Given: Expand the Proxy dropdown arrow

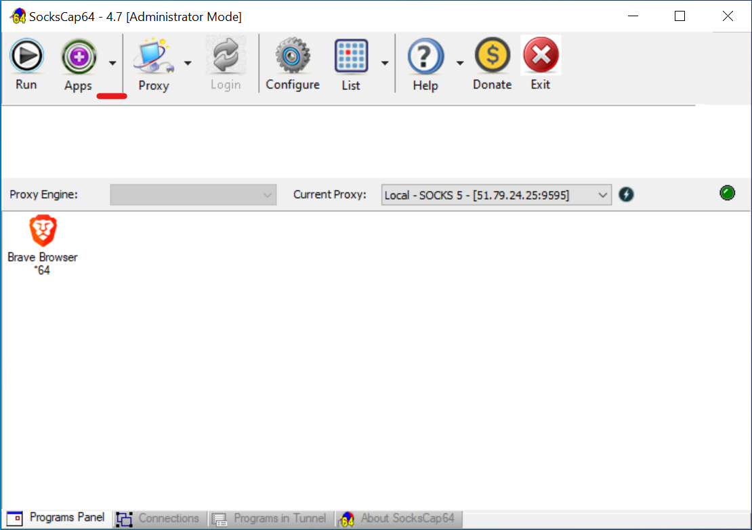Looking at the screenshot, I should 188,63.
